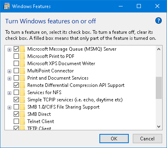Click folder icon beside Remote Differential Compression
The height and width of the screenshot is (148, 167).
pos(22,85)
